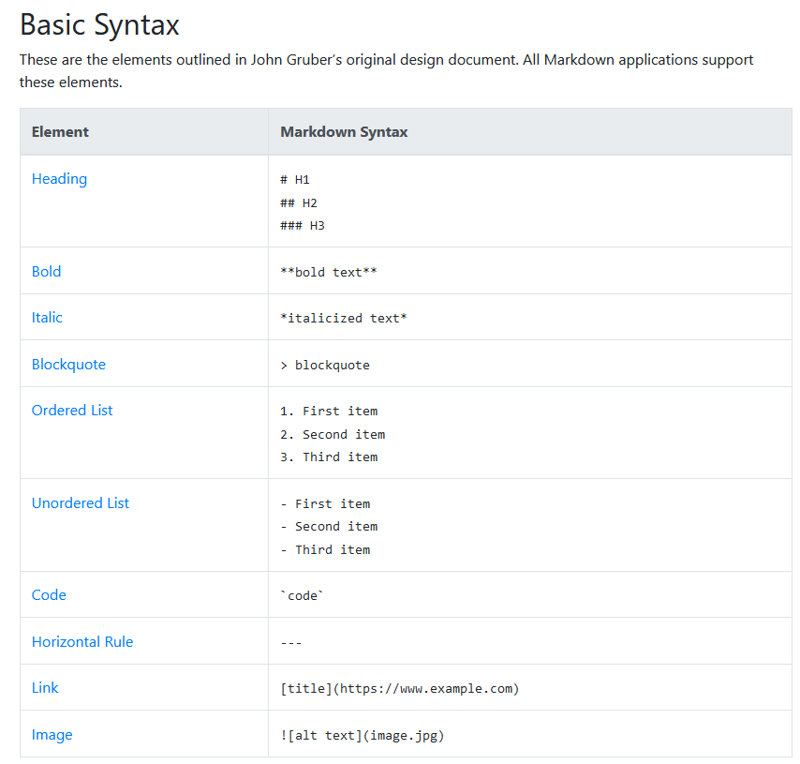This screenshot has height=764, width=800.
Task: Click the `code` syntax example
Action: pyautogui.click(x=302, y=595)
